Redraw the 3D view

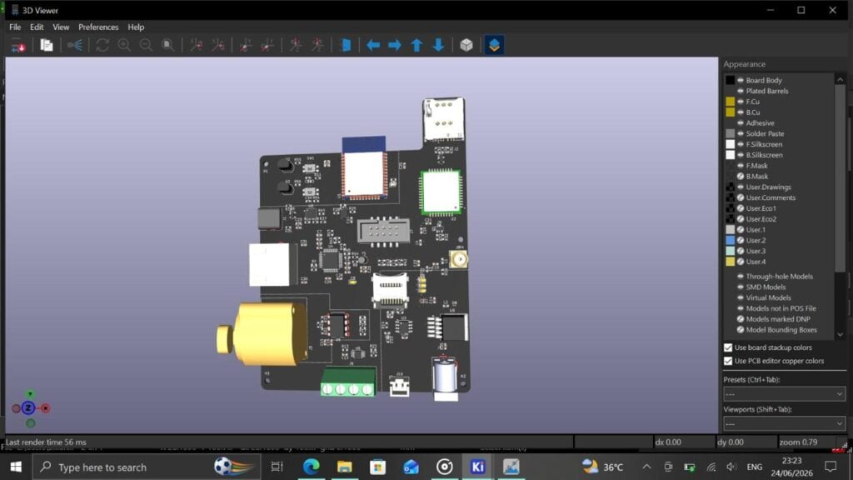point(102,45)
